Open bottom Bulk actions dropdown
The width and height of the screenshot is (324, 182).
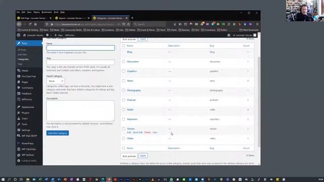pos(129,156)
